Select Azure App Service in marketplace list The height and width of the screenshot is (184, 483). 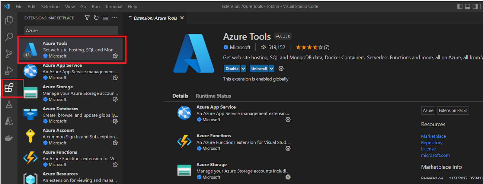[70, 71]
